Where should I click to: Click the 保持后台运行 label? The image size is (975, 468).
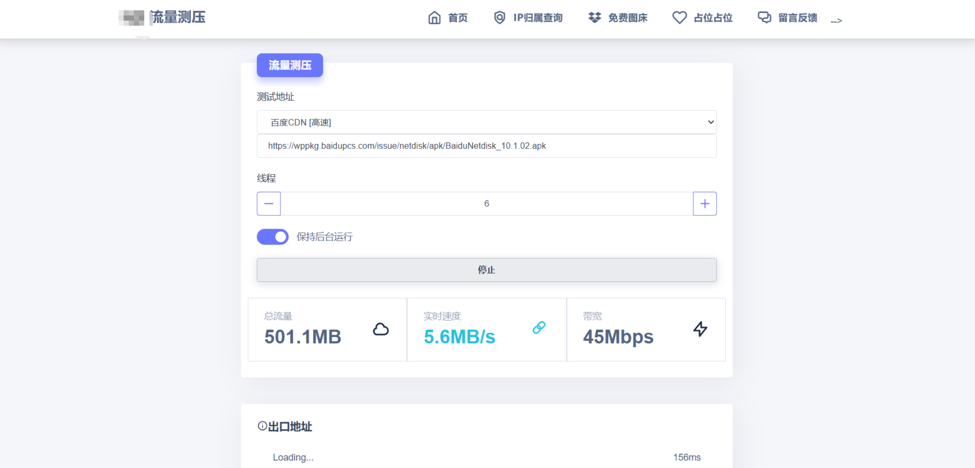[x=325, y=237]
